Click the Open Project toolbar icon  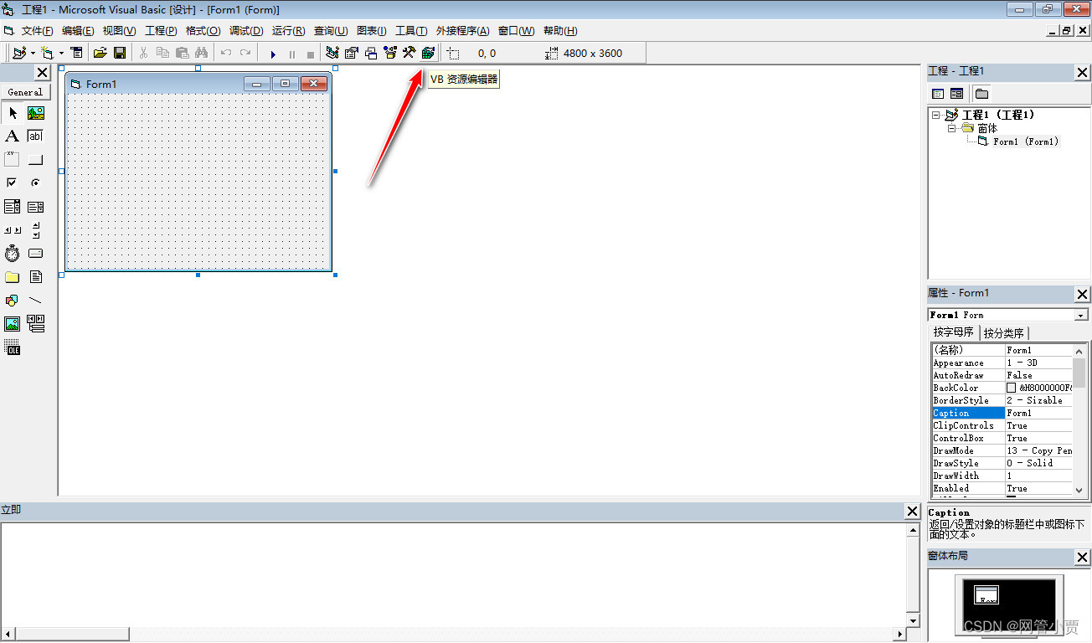[x=100, y=53]
